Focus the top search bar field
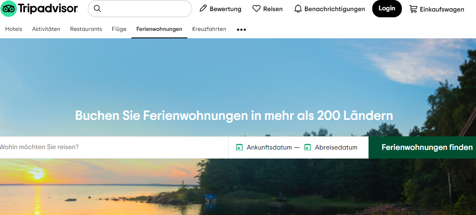Screen dimensions: 476x215 click(140, 9)
